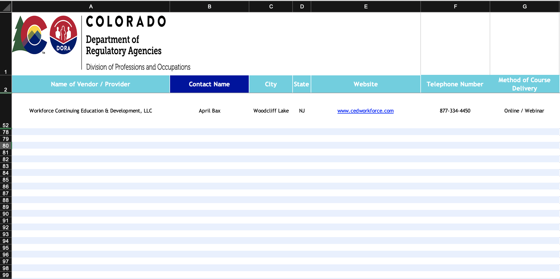Select column E header
Image resolution: width=560 pixels, height=279 pixels.
pos(366,7)
